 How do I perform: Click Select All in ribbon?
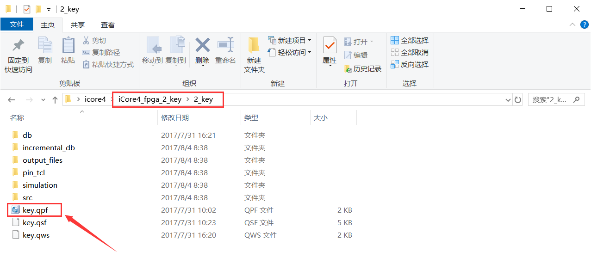(x=410, y=40)
